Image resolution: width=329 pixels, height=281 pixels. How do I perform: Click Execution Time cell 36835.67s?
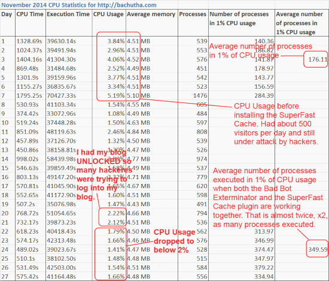(x=61, y=87)
